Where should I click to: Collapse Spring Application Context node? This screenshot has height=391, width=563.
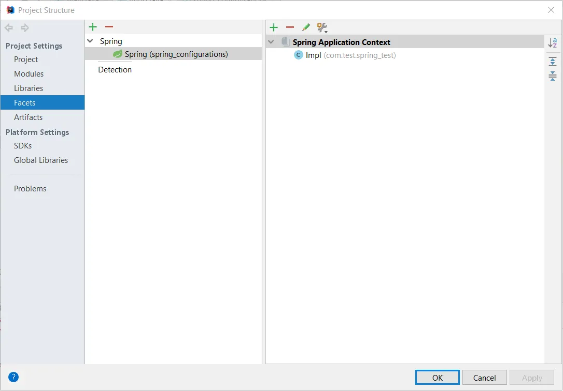271,42
